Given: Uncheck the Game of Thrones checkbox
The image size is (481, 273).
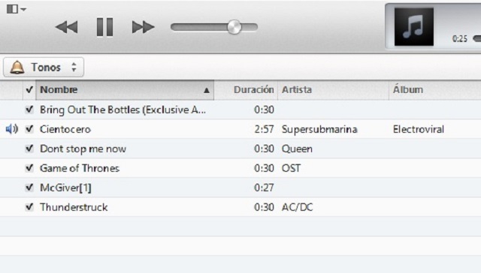Looking at the screenshot, I should [x=29, y=168].
